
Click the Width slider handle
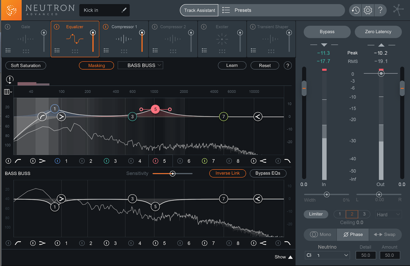point(326,195)
